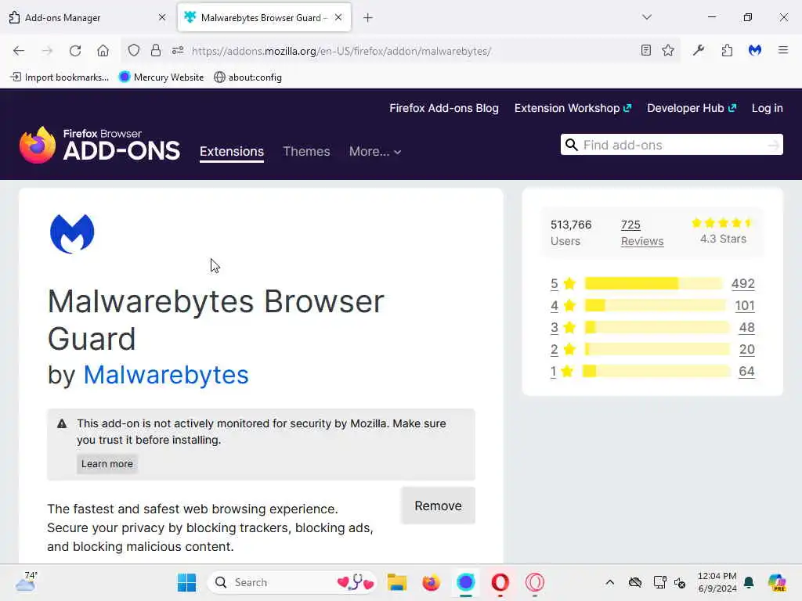Select the Malwarebytes Browser Guard tab
The width and height of the screenshot is (802, 601).
[x=264, y=17]
